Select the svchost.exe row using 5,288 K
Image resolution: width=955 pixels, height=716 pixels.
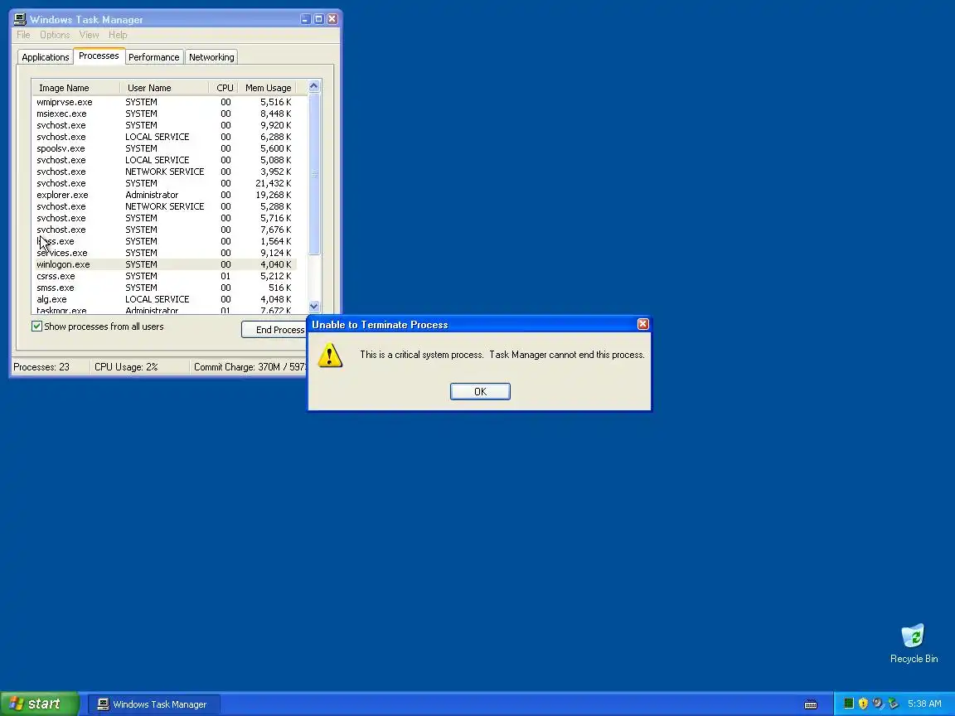pyautogui.click(x=164, y=206)
